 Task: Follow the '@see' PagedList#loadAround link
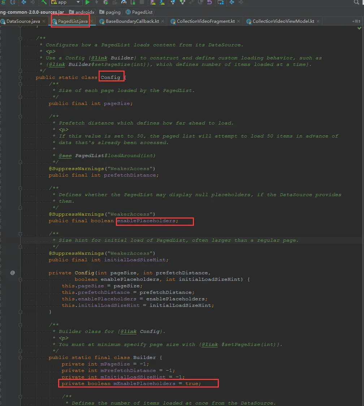(x=65, y=156)
